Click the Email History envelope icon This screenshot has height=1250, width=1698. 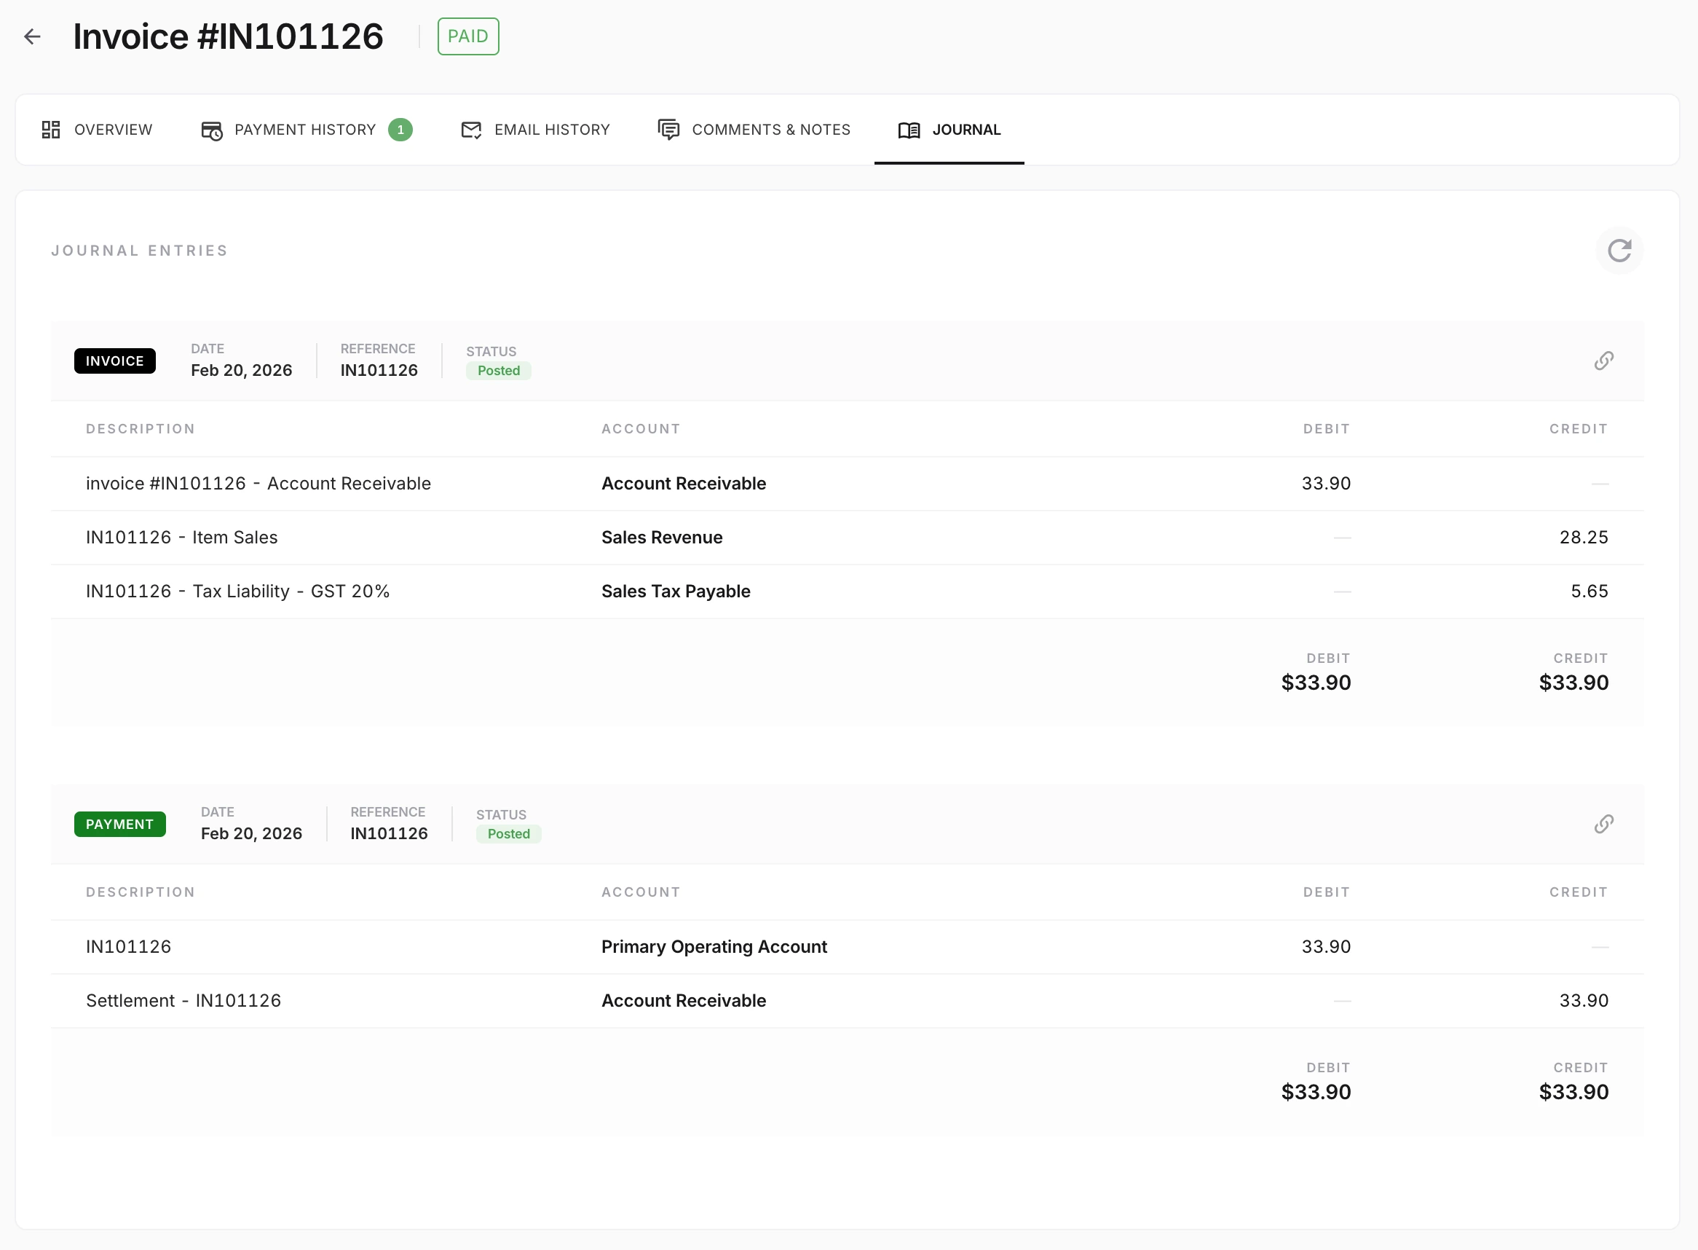tap(470, 130)
